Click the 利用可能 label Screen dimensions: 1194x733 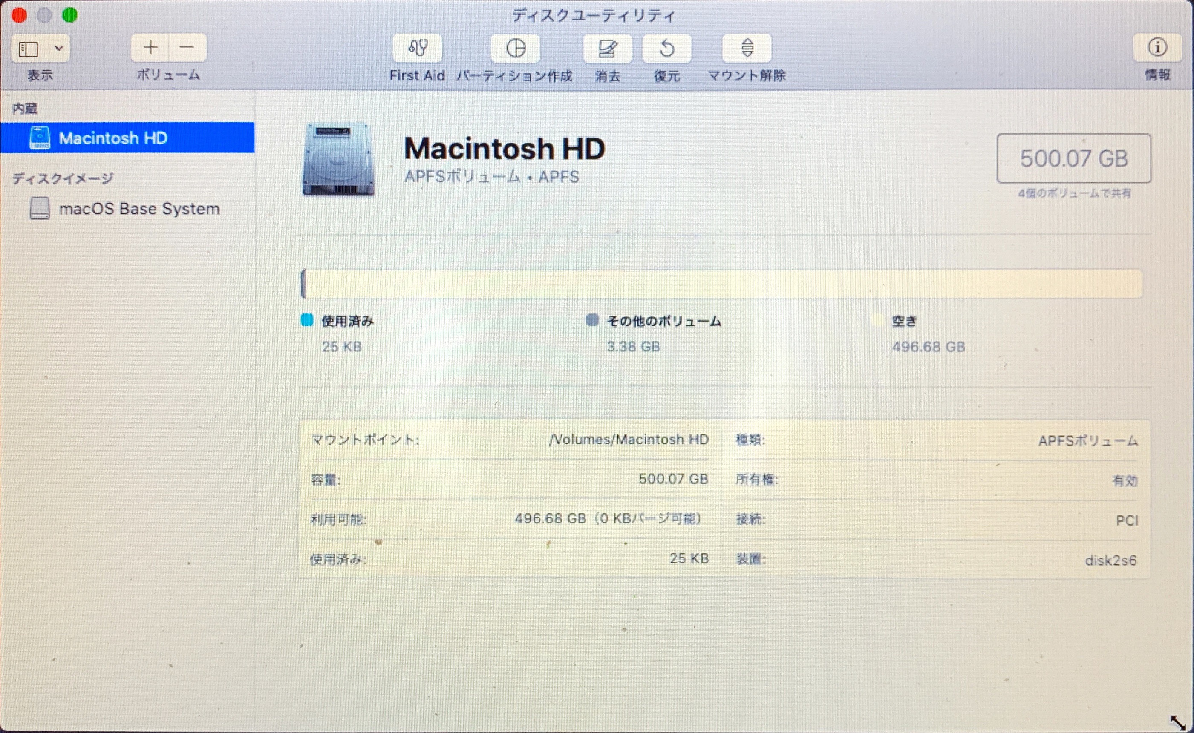[x=338, y=519]
